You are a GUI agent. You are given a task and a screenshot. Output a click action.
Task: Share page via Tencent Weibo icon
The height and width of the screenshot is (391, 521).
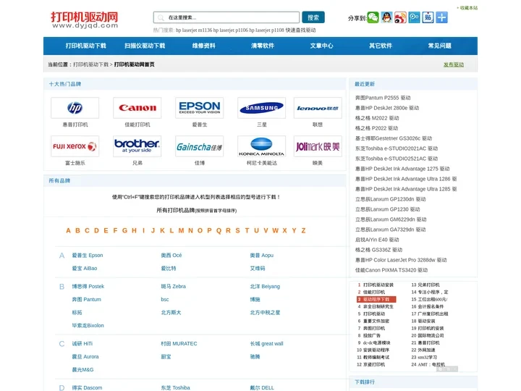[x=414, y=17]
